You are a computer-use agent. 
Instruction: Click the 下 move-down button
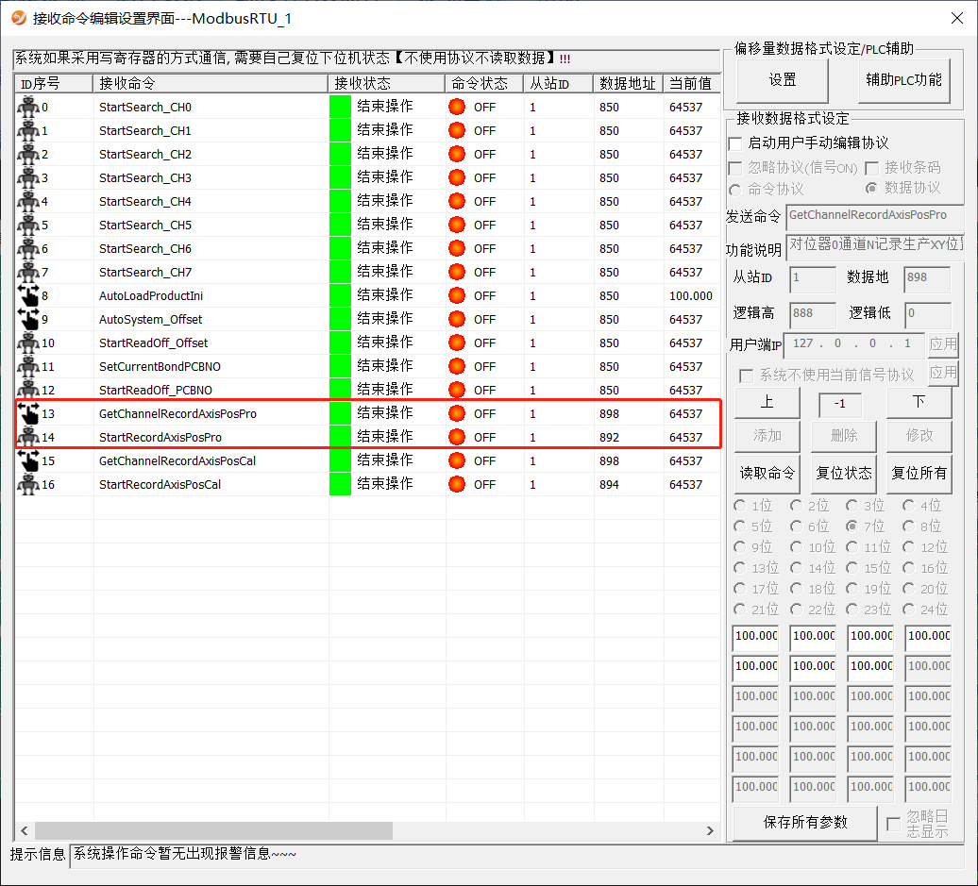[919, 403]
